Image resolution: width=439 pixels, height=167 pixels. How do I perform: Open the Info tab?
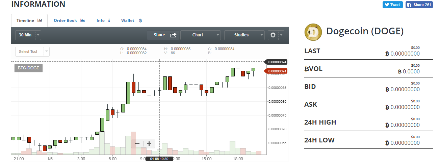[x=103, y=21]
